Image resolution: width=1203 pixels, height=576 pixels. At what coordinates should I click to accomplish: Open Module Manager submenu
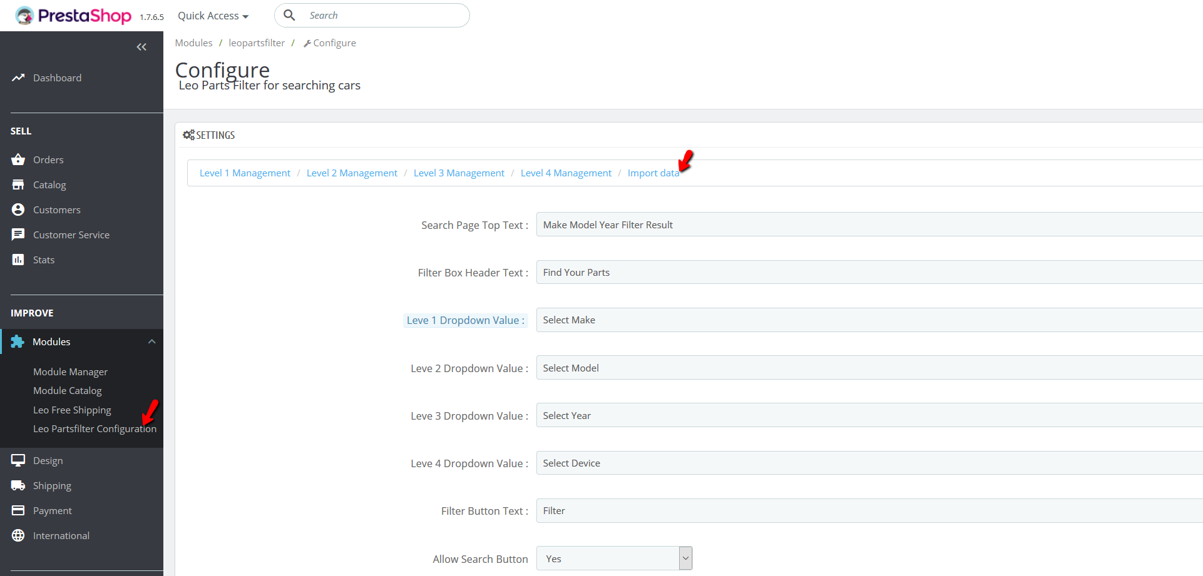(70, 371)
